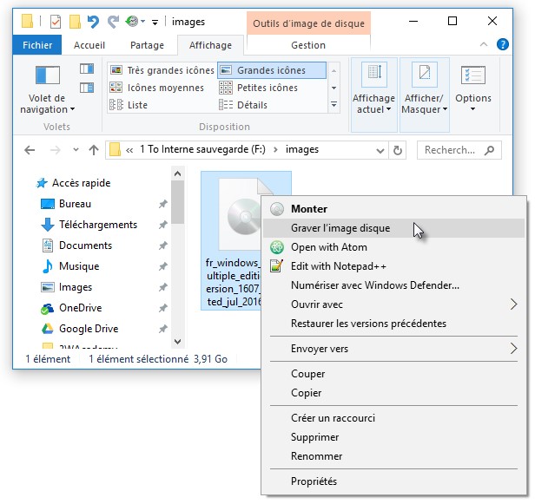Click the Options ribbon icon
Screen dimensions: 535x504
tap(473, 88)
